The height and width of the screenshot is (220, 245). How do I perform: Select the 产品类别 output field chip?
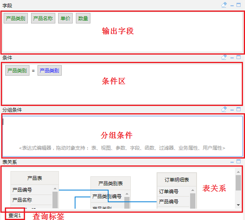[x=16, y=18]
